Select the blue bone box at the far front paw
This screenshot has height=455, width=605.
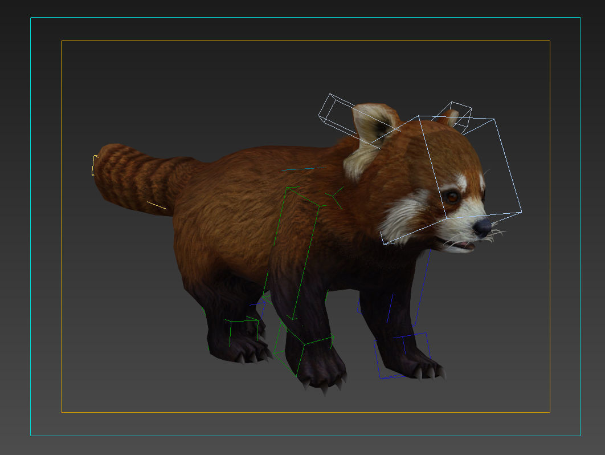pos(401,355)
